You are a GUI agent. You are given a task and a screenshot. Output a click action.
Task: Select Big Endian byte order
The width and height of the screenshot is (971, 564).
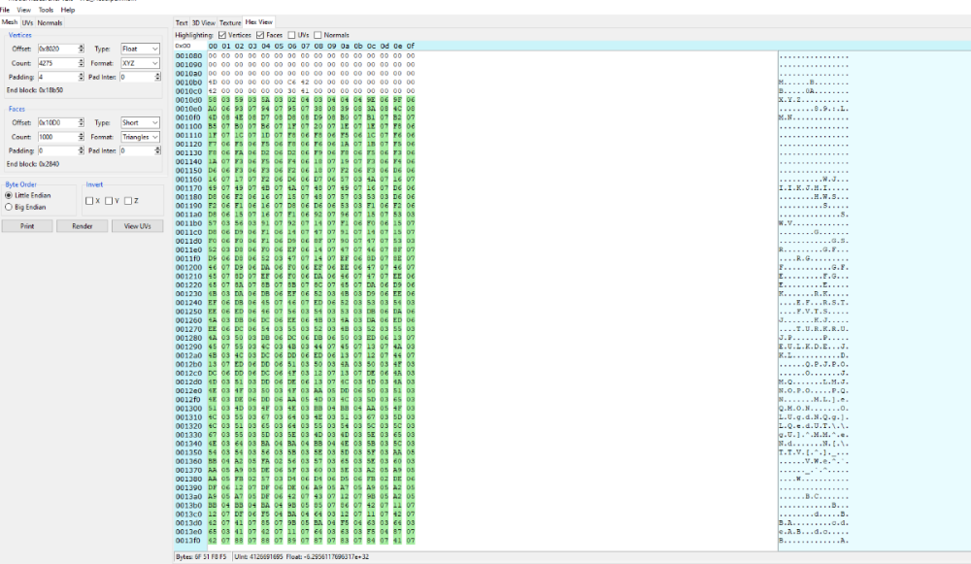[10, 207]
